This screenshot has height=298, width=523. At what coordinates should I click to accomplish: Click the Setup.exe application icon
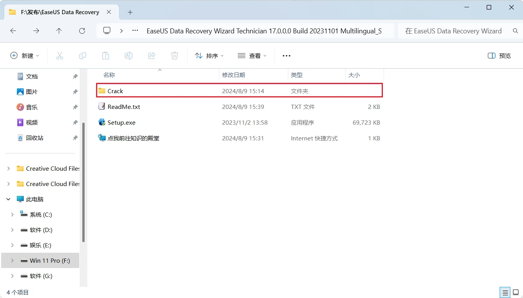(x=102, y=122)
